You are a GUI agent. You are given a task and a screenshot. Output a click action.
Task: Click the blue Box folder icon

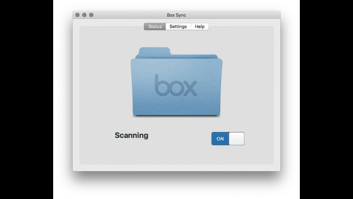[x=176, y=82]
